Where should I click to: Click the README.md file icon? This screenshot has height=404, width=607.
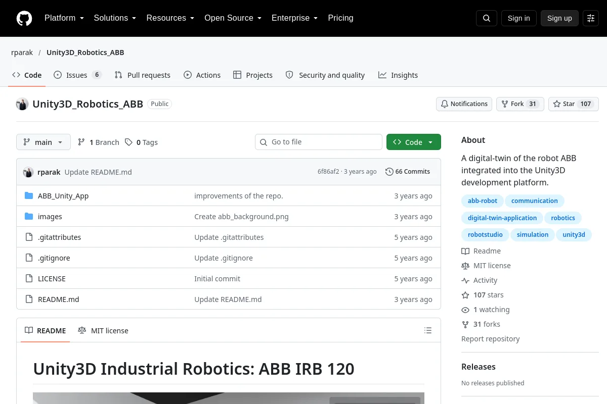pos(29,299)
